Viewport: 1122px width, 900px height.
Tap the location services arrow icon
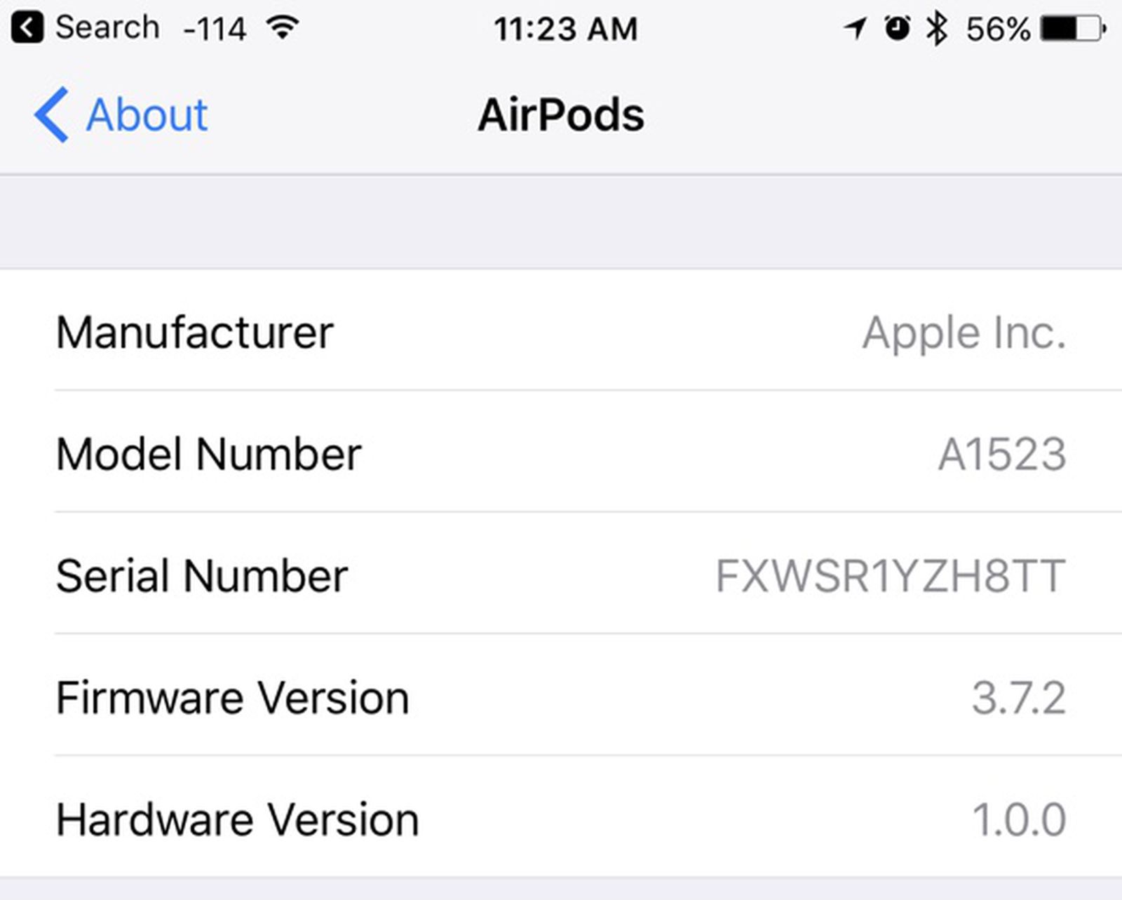pyautogui.click(x=855, y=29)
